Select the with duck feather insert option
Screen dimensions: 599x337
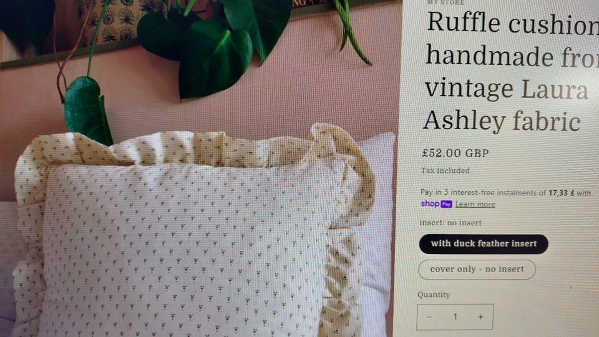(x=484, y=244)
